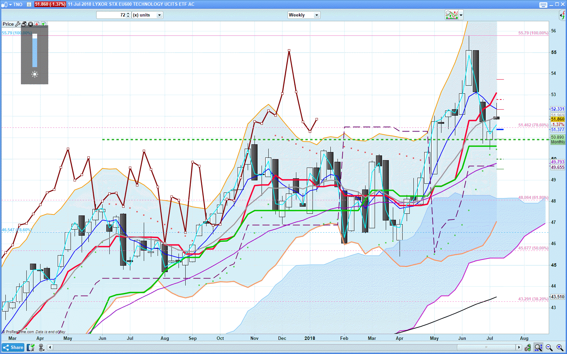Click the 2018 year label on time axis

[310, 338]
